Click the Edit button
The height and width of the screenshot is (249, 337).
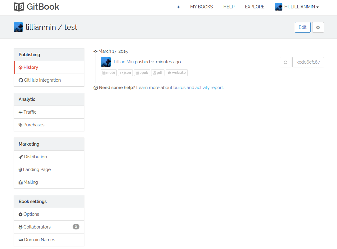[303, 27]
